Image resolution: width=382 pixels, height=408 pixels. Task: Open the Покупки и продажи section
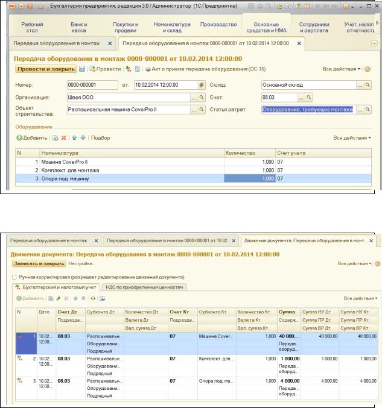tap(126, 27)
